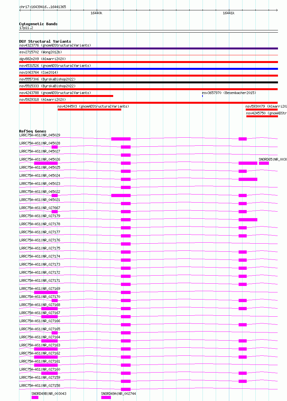Open transcript LRRC75A-AS1|NR_027159 label
Viewport: 287px width, 401px height.
(40, 377)
